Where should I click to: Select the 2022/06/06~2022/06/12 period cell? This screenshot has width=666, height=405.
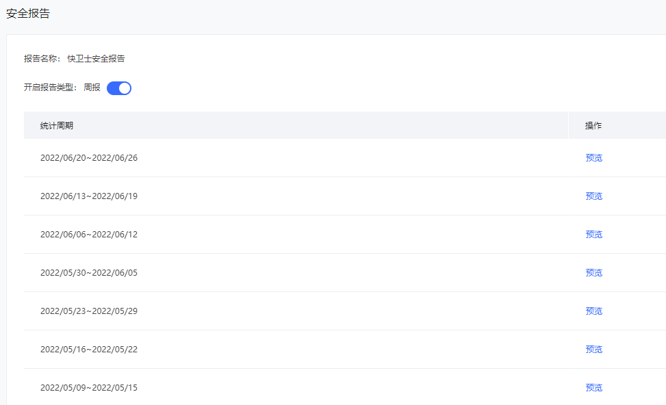(x=89, y=235)
